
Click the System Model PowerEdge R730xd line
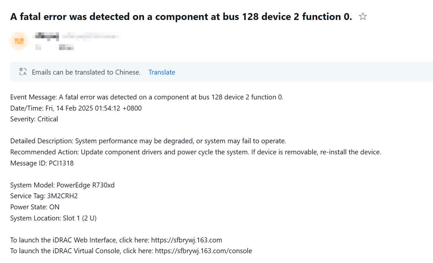point(62,185)
